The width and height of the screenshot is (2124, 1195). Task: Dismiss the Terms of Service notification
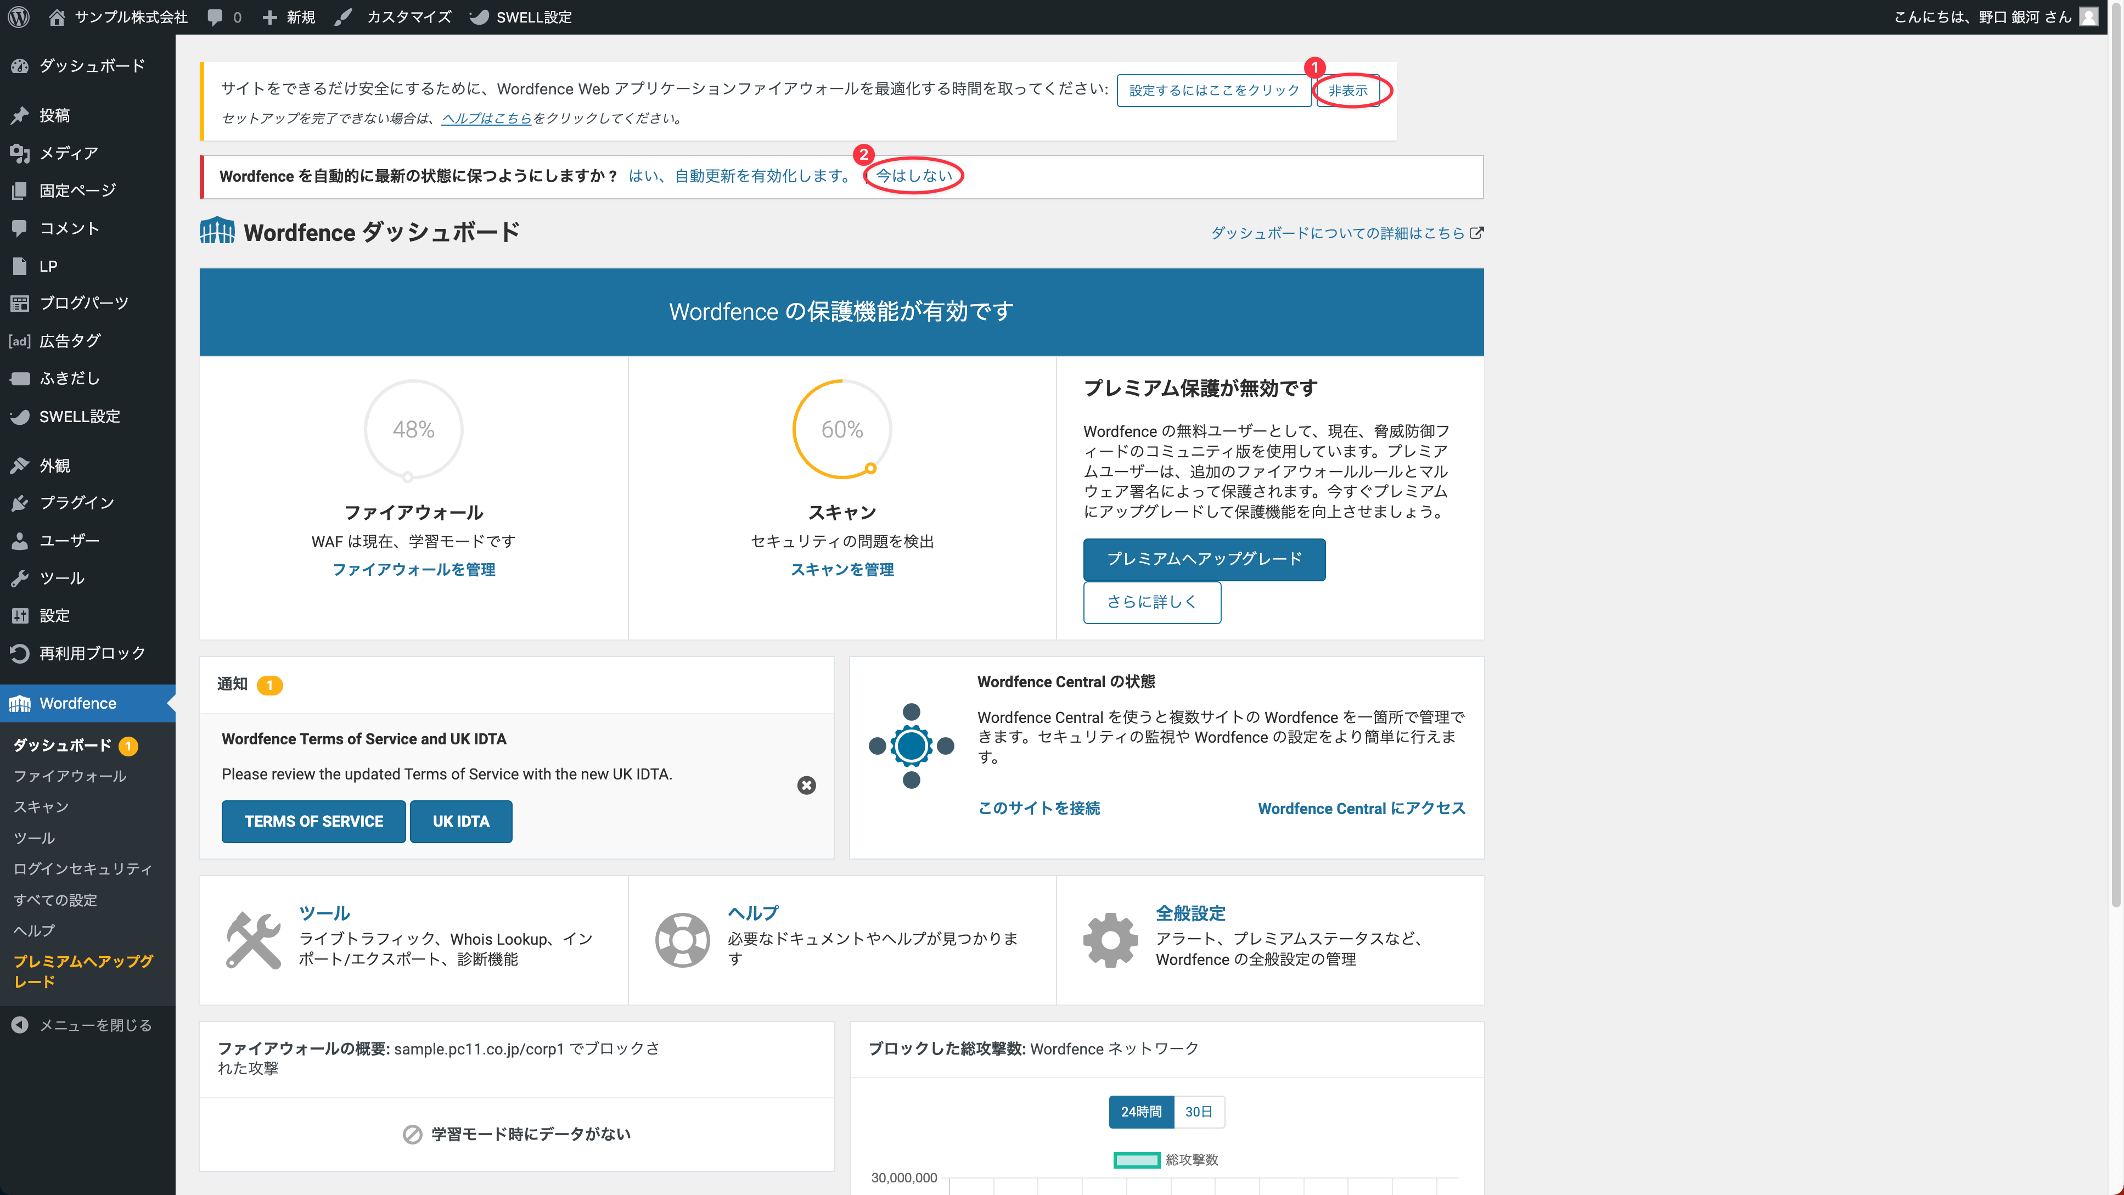click(806, 785)
